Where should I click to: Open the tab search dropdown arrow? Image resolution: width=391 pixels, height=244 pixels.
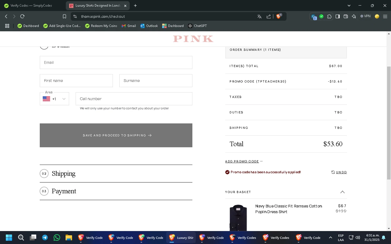click(x=349, y=5)
